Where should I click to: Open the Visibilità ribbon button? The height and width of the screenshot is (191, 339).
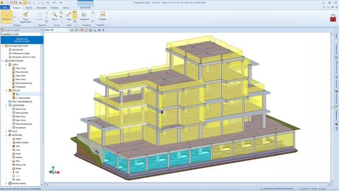click(x=102, y=16)
